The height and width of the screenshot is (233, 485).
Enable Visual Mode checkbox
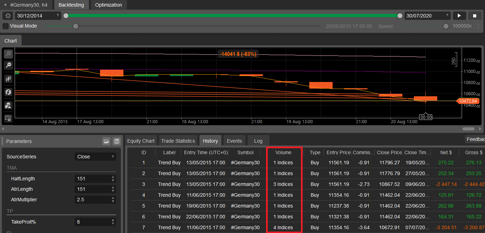click(6, 26)
